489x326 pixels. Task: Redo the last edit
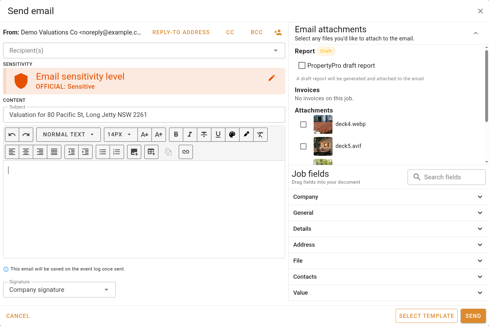[26, 134]
